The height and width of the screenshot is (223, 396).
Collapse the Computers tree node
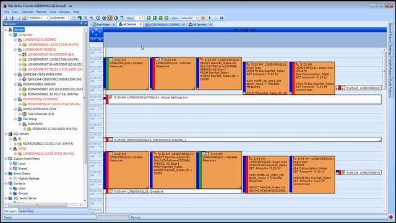pos(11,35)
